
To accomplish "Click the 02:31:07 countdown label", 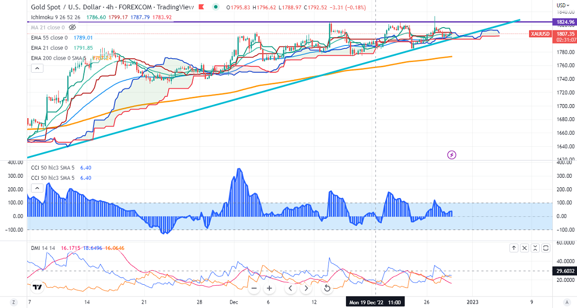I will 566,40.
